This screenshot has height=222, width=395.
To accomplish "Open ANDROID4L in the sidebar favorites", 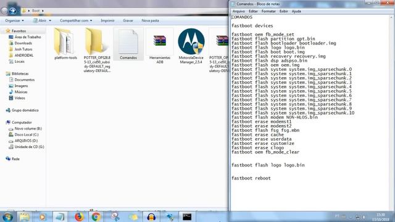I will (x=21, y=55).
